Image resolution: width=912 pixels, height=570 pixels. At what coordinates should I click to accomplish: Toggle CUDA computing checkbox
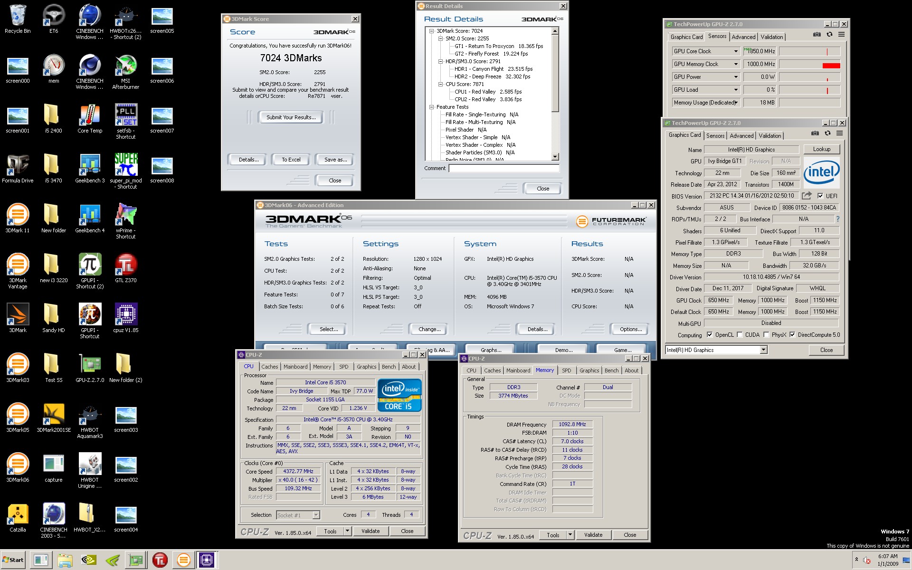pyautogui.click(x=740, y=335)
